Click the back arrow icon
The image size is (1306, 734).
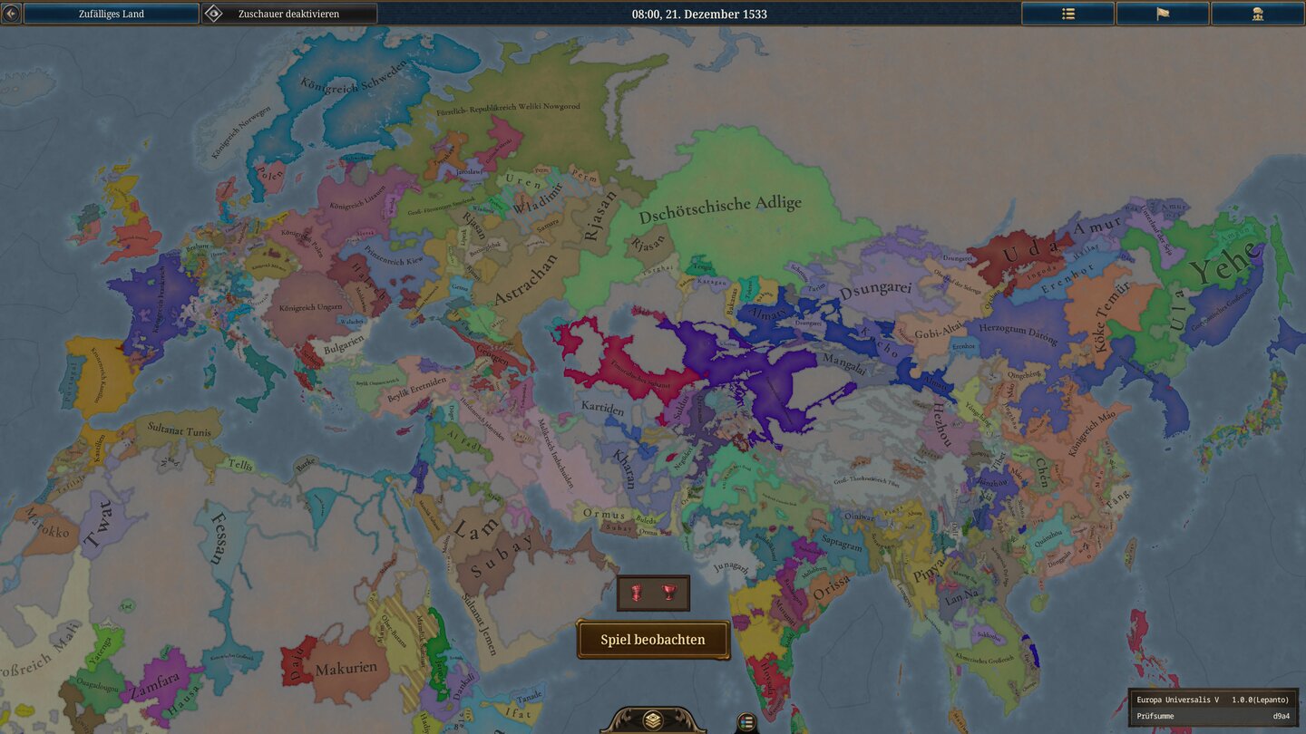point(11,14)
